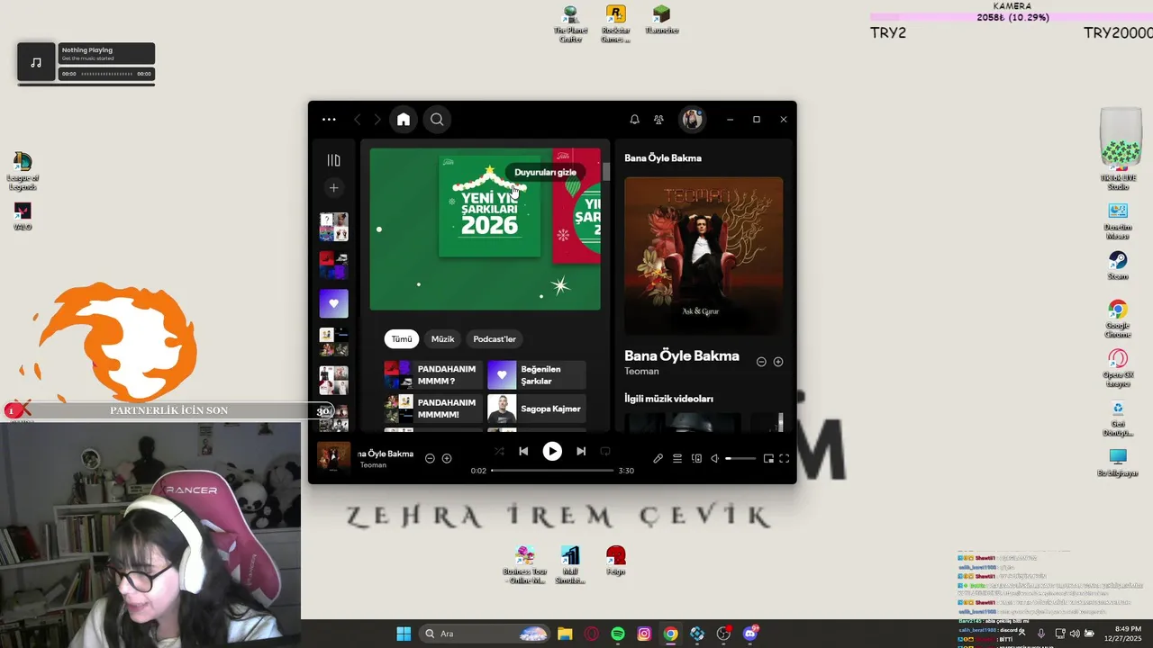This screenshot has height=648, width=1153.
Task: Expand Your Library sidebar
Action: point(333,160)
